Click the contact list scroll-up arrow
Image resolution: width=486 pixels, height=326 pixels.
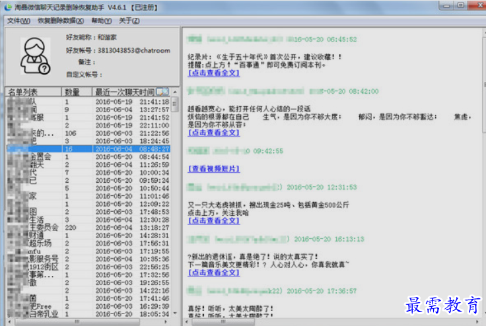(175, 92)
